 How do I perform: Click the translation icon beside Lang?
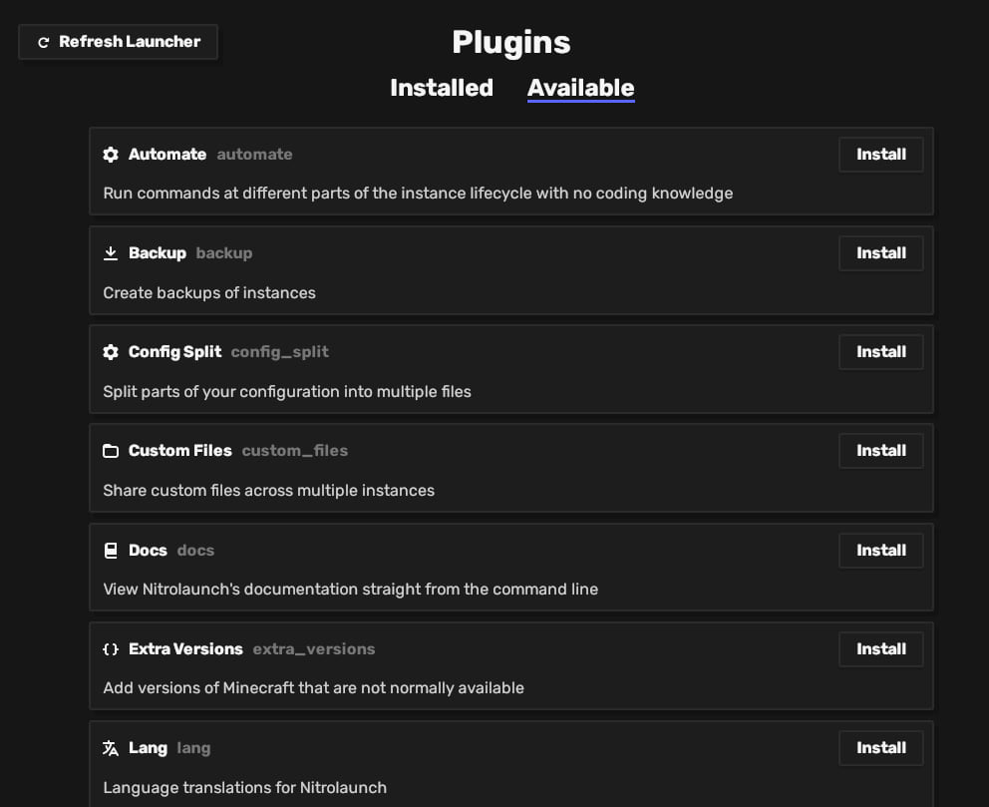pyautogui.click(x=111, y=748)
